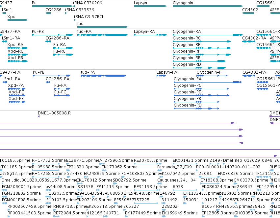This screenshot has height=218, width=280.
Task: Click the LSm1 gene feature
Action: point(4,13)
